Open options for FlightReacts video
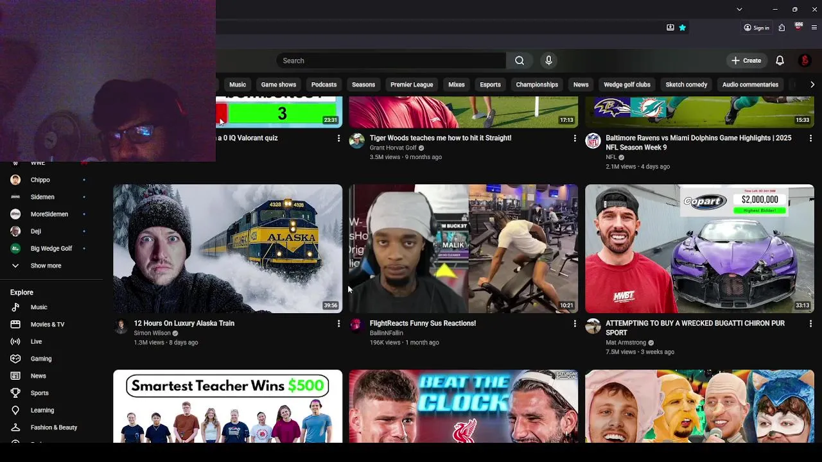This screenshot has height=462, width=822. click(575, 324)
